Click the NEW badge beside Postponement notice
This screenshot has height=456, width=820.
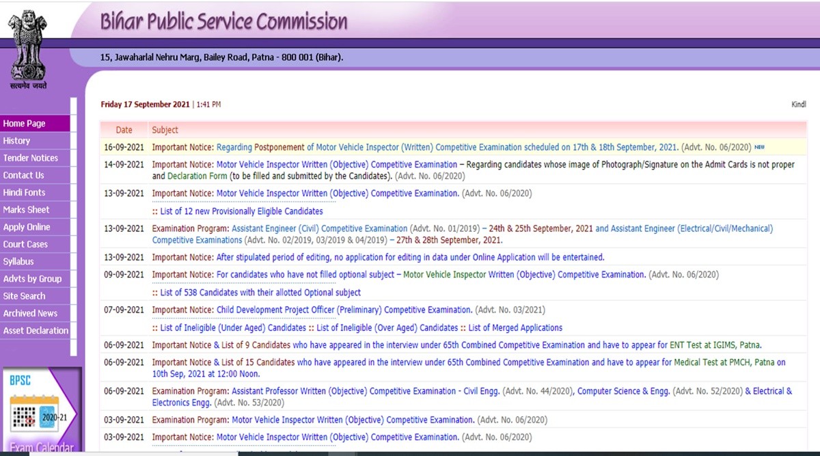coord(759,147)
